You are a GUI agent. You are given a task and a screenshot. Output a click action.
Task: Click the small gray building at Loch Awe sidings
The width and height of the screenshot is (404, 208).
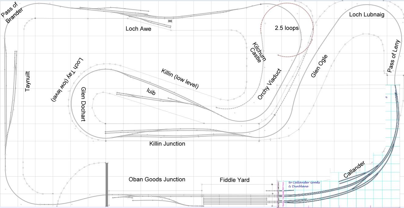point(170,21)
